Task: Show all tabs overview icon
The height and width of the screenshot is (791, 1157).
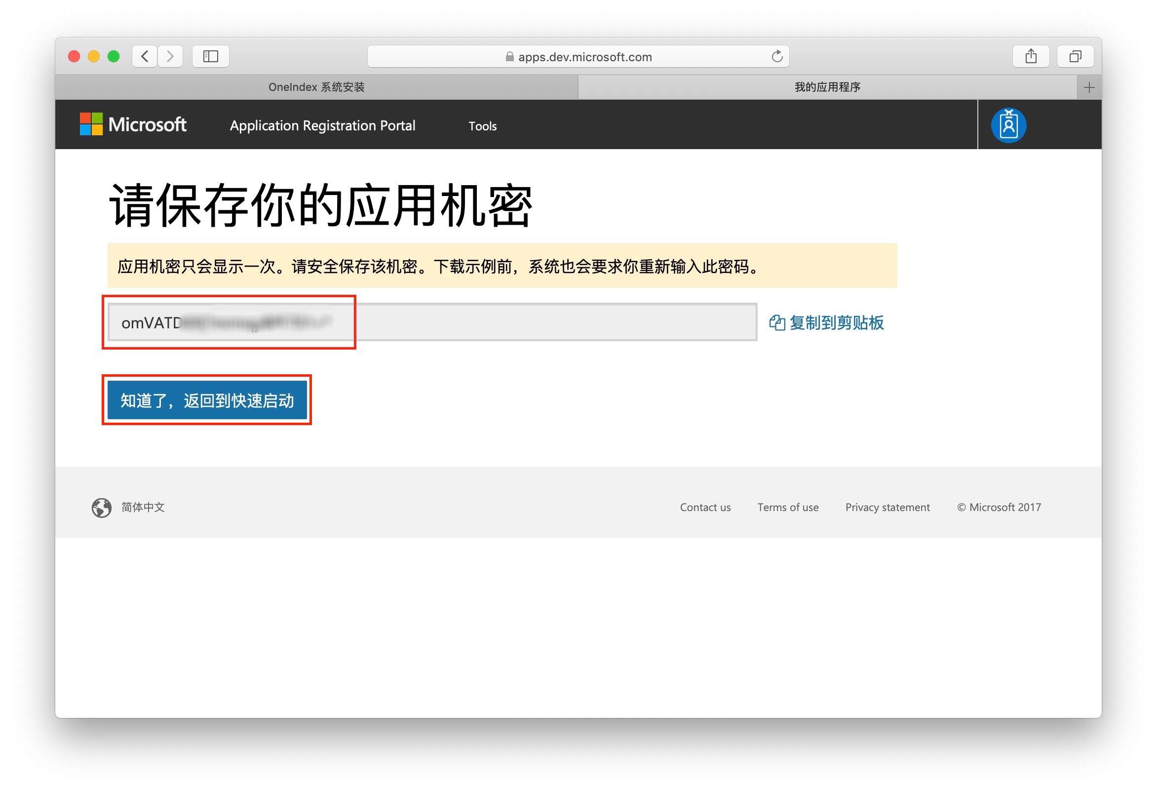Action: pos(1075,56)
